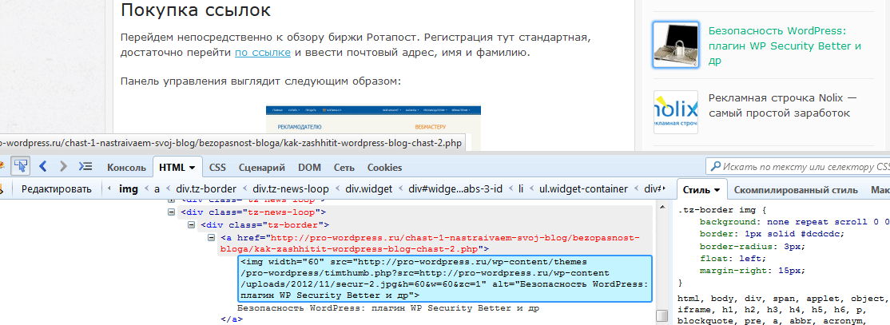Click the search magnifier icon

[x=713, y=167]
